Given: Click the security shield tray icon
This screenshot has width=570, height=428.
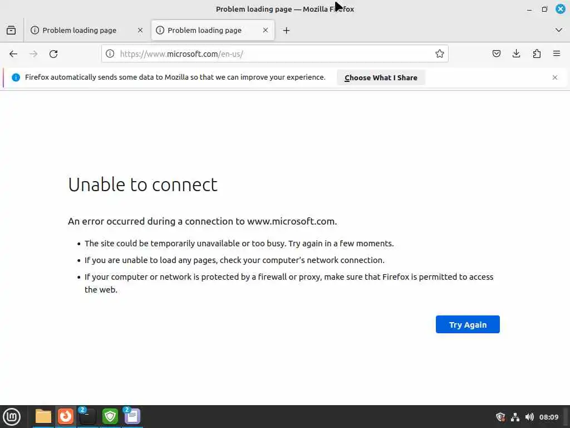Looking at the screenshot, I should [x=500, y=417].
